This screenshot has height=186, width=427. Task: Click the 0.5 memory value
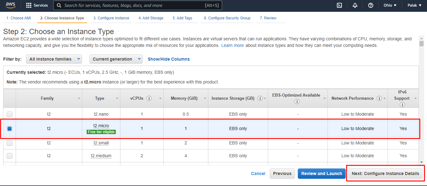pos(186,114)
